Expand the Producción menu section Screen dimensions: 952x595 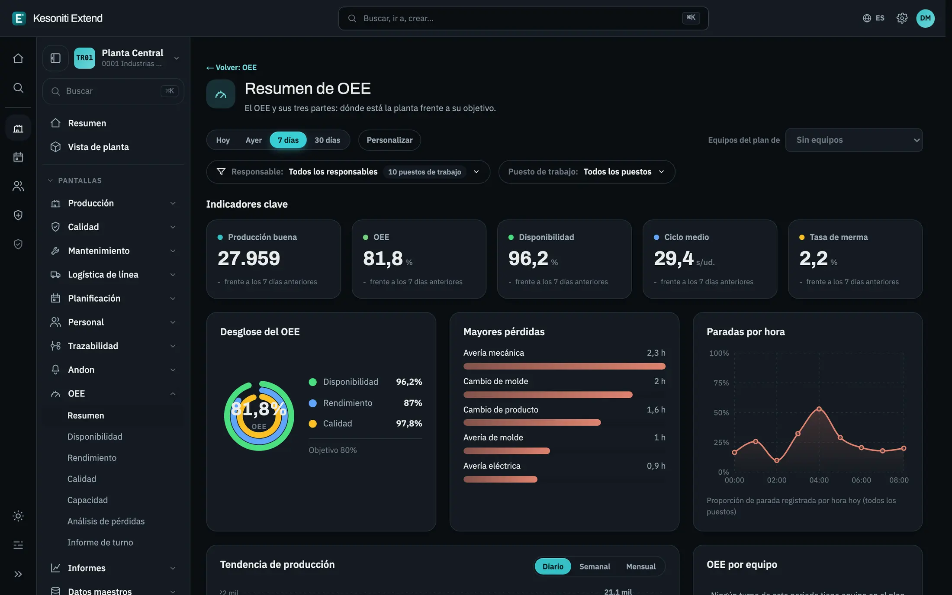(113, 203)
